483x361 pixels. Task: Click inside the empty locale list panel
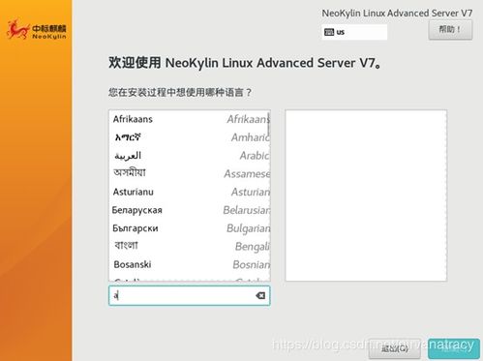366,196
